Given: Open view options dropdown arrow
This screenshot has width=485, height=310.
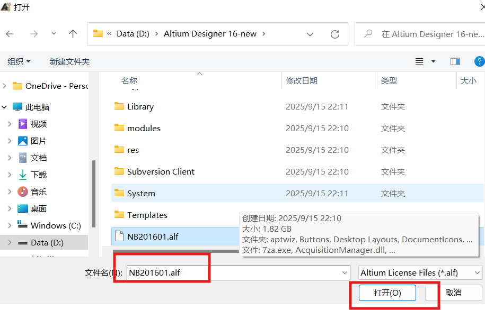Looking at the screenshot, I should click(x=434, y=62).
